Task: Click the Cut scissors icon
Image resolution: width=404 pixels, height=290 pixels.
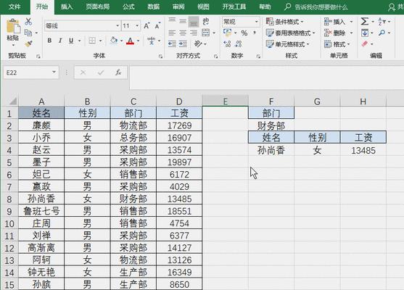Action: 28,22
